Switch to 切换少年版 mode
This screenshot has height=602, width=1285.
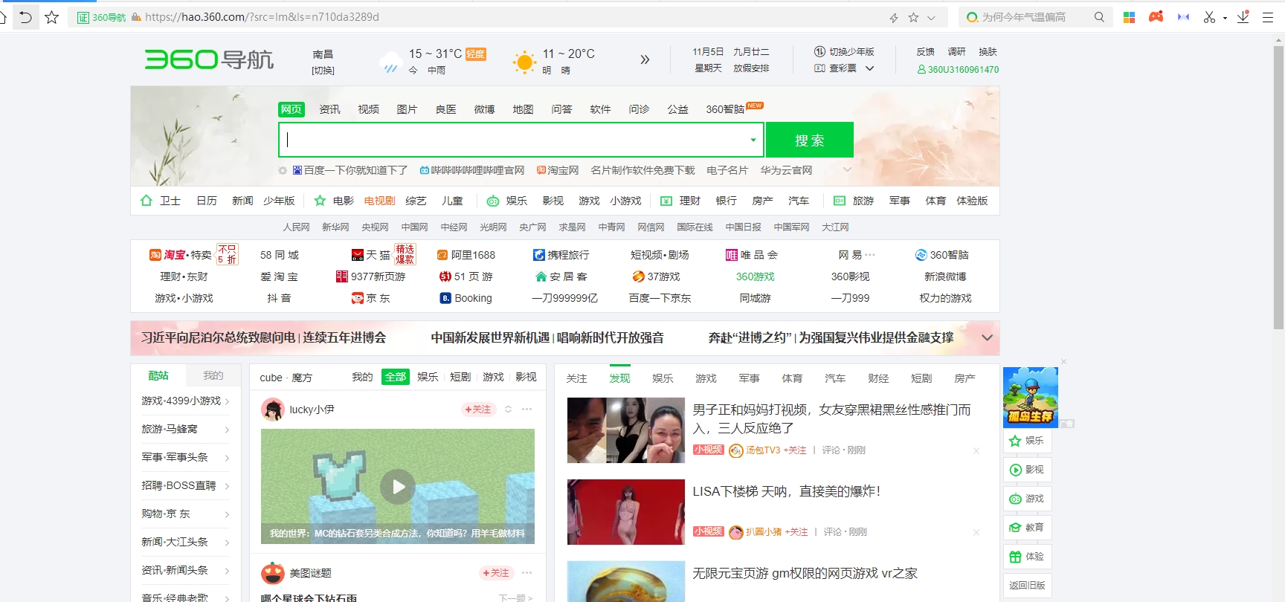(x=844, y=51)
